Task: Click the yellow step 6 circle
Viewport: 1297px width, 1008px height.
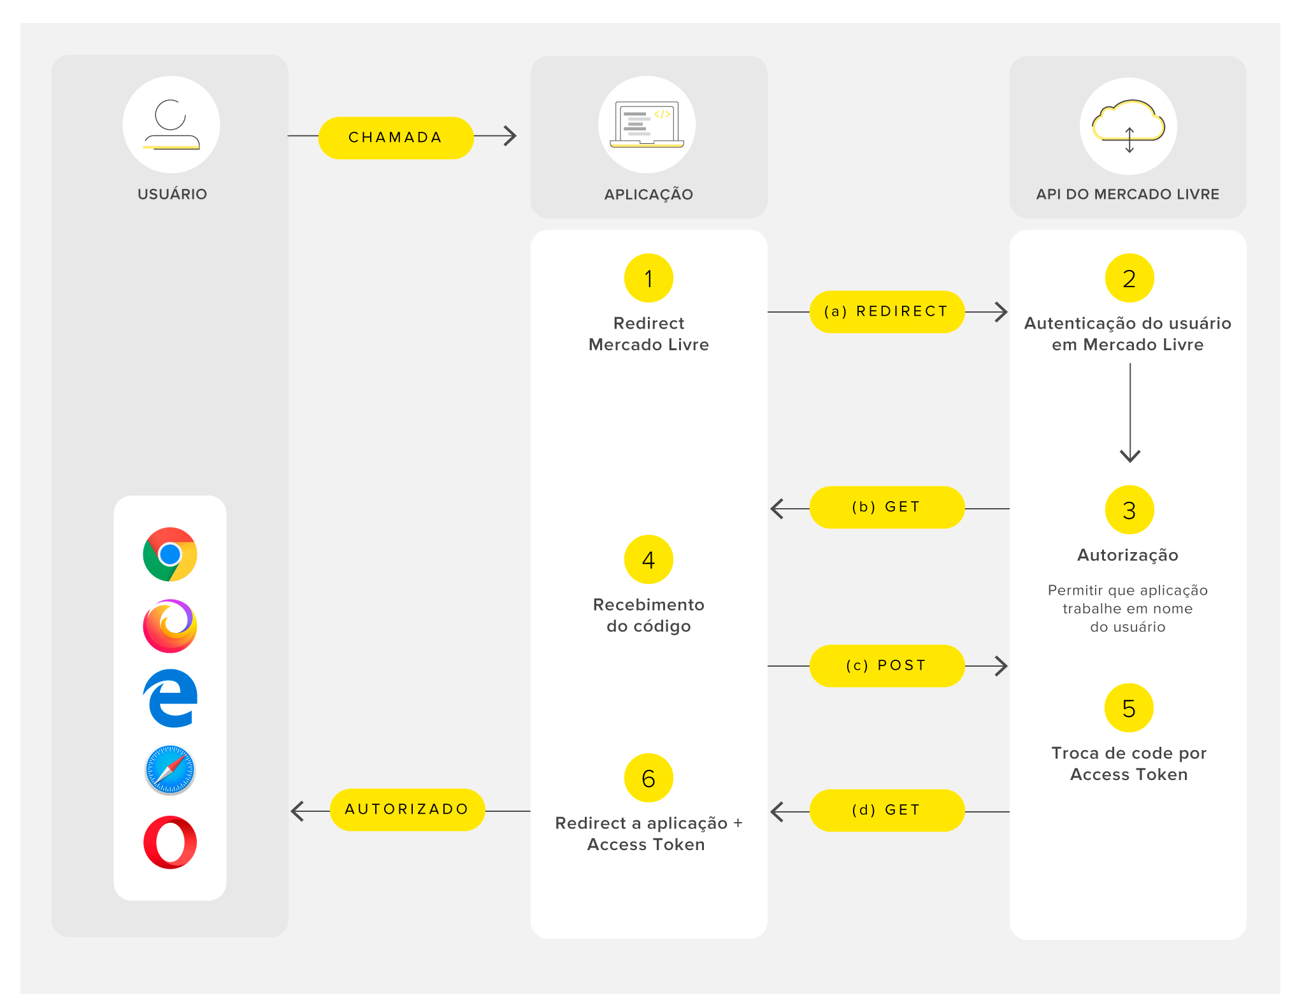Action: [648, 778]
